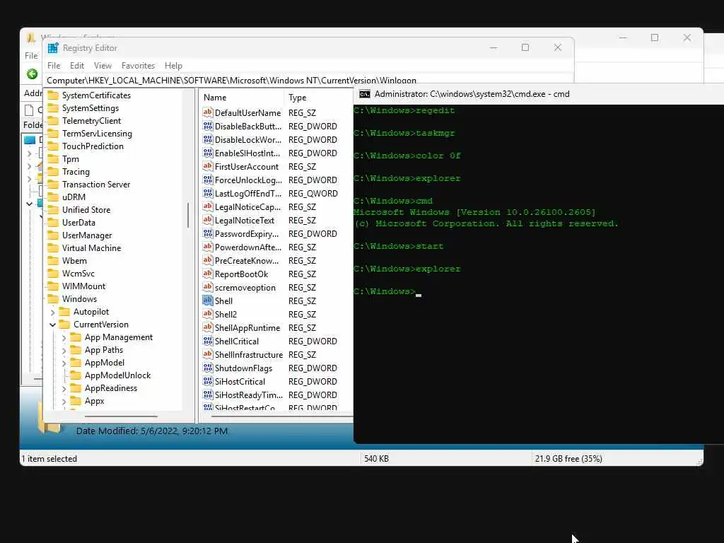724x543 pixels.
Task: Expand the AppReadiness key
Action: (64, 388)
